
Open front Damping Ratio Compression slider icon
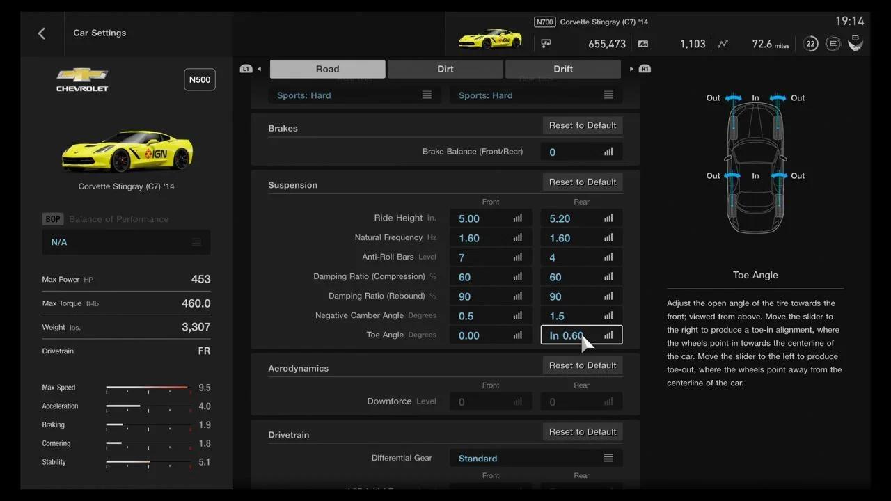518,277
